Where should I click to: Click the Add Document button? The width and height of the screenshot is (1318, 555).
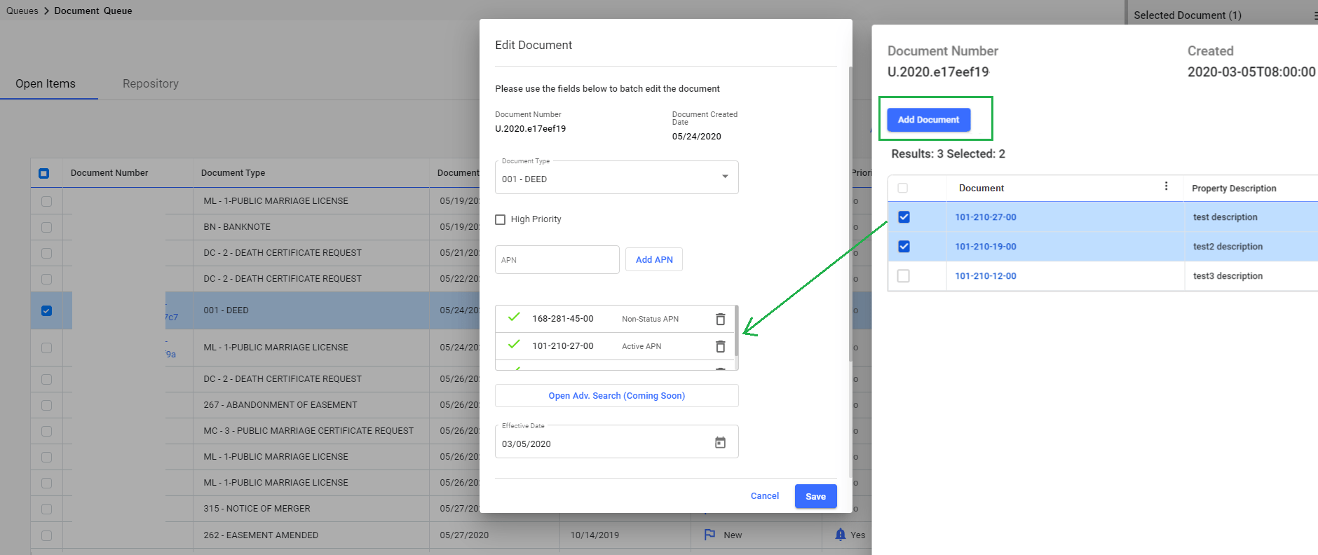click(928, 120)
